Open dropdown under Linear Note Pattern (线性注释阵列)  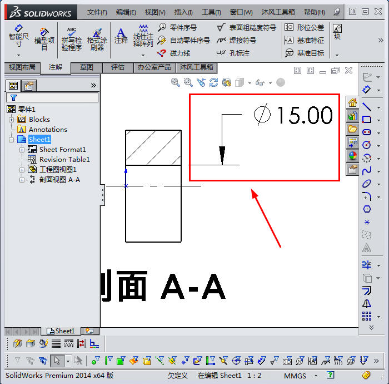tap(143, 55)
